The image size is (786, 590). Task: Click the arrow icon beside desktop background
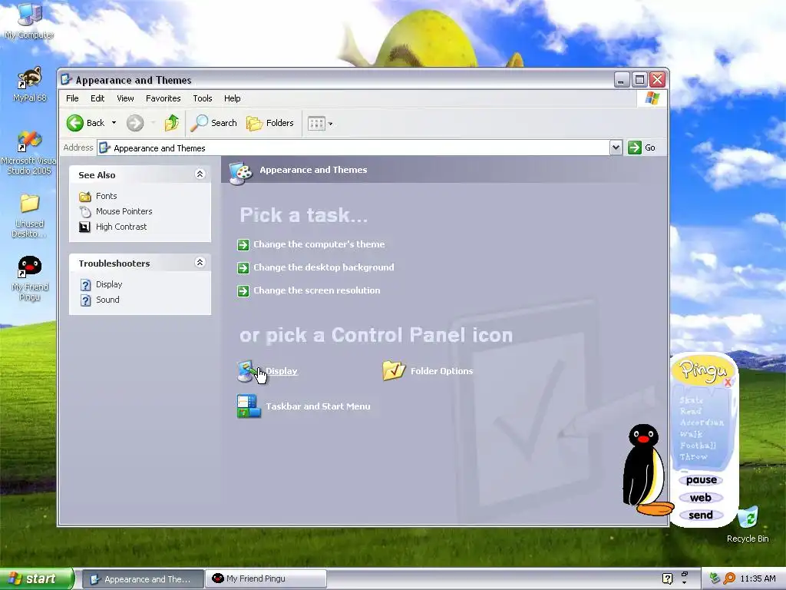point(243,268)
